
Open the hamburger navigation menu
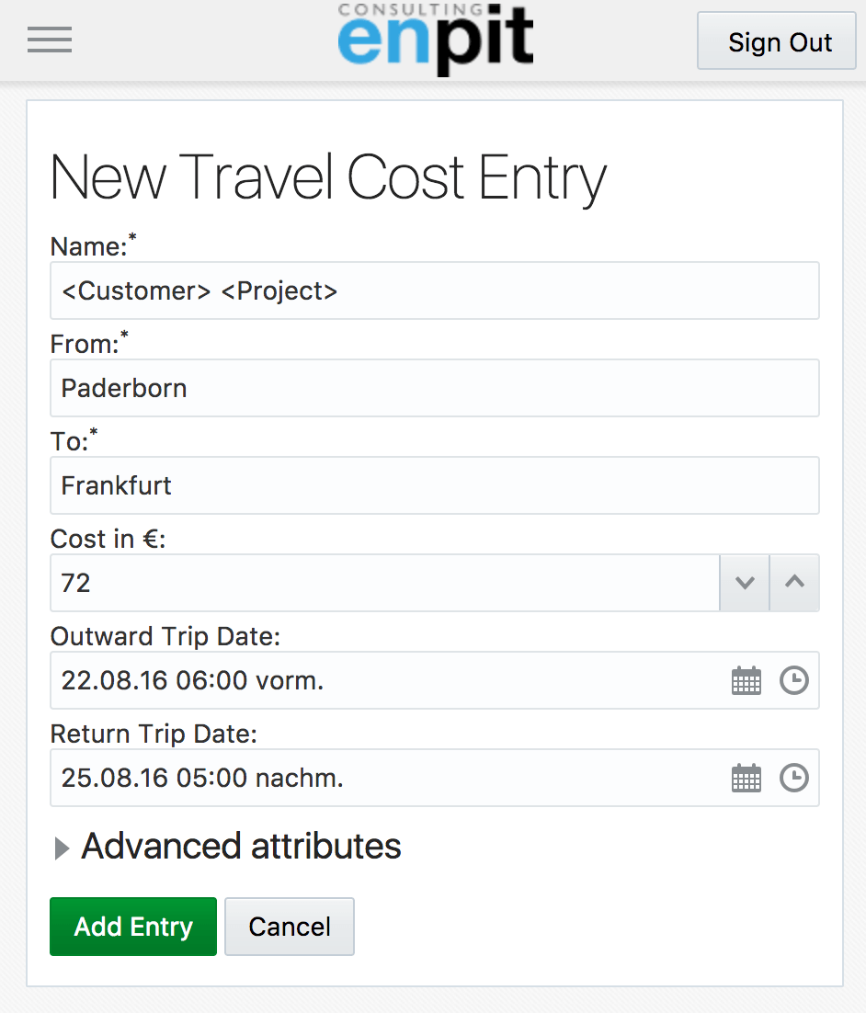[x=50, y=40]
